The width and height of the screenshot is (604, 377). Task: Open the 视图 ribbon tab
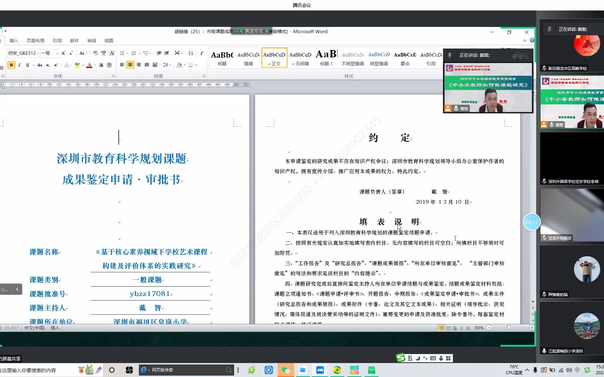coord(109,40)
